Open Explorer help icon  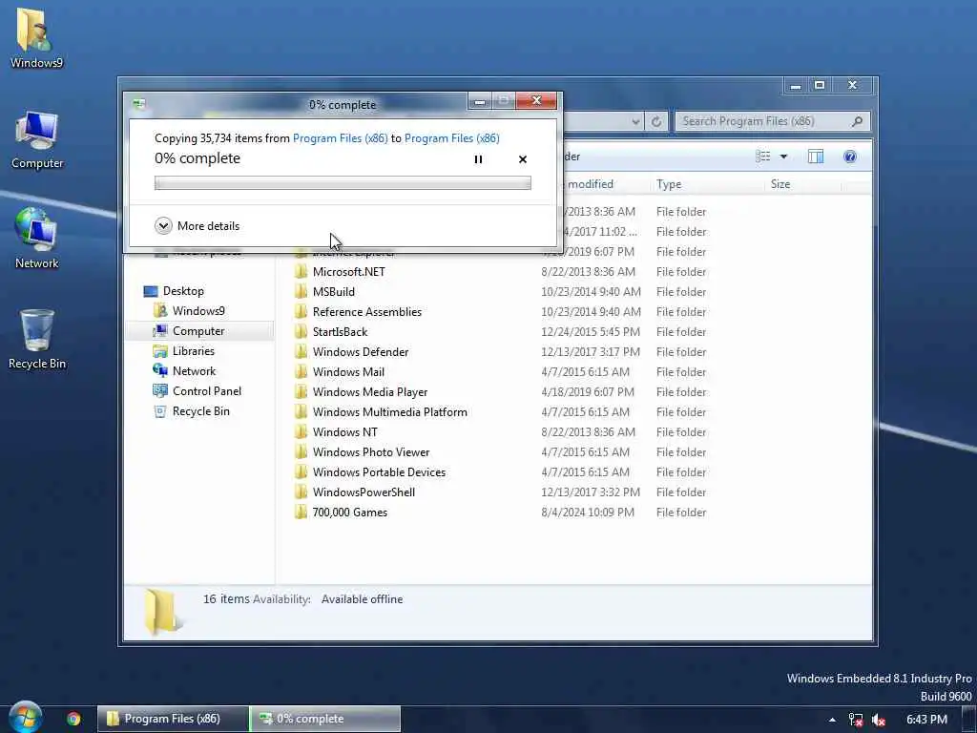click(x=850, y=157)
